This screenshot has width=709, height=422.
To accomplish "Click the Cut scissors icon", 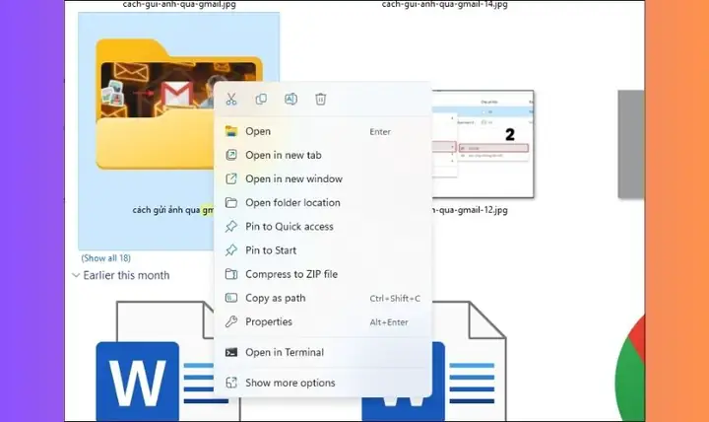I will tap(231, 100).
